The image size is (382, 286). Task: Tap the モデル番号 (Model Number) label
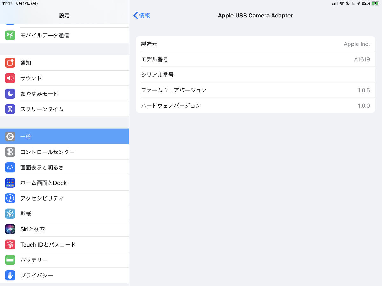155,59
